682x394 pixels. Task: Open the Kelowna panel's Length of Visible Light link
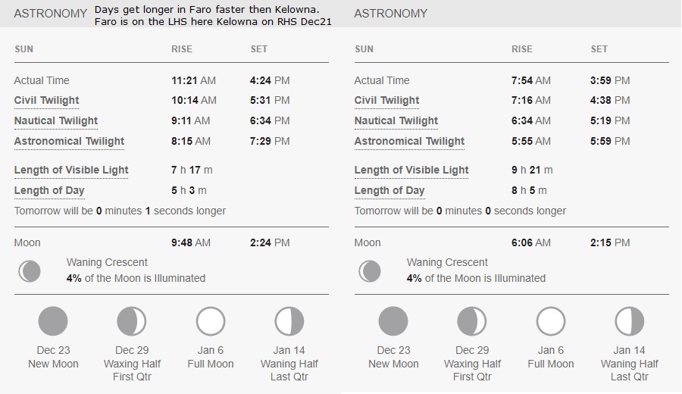pos(411,170)
